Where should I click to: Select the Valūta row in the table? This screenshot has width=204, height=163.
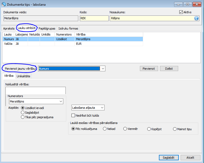coord(73,44)
